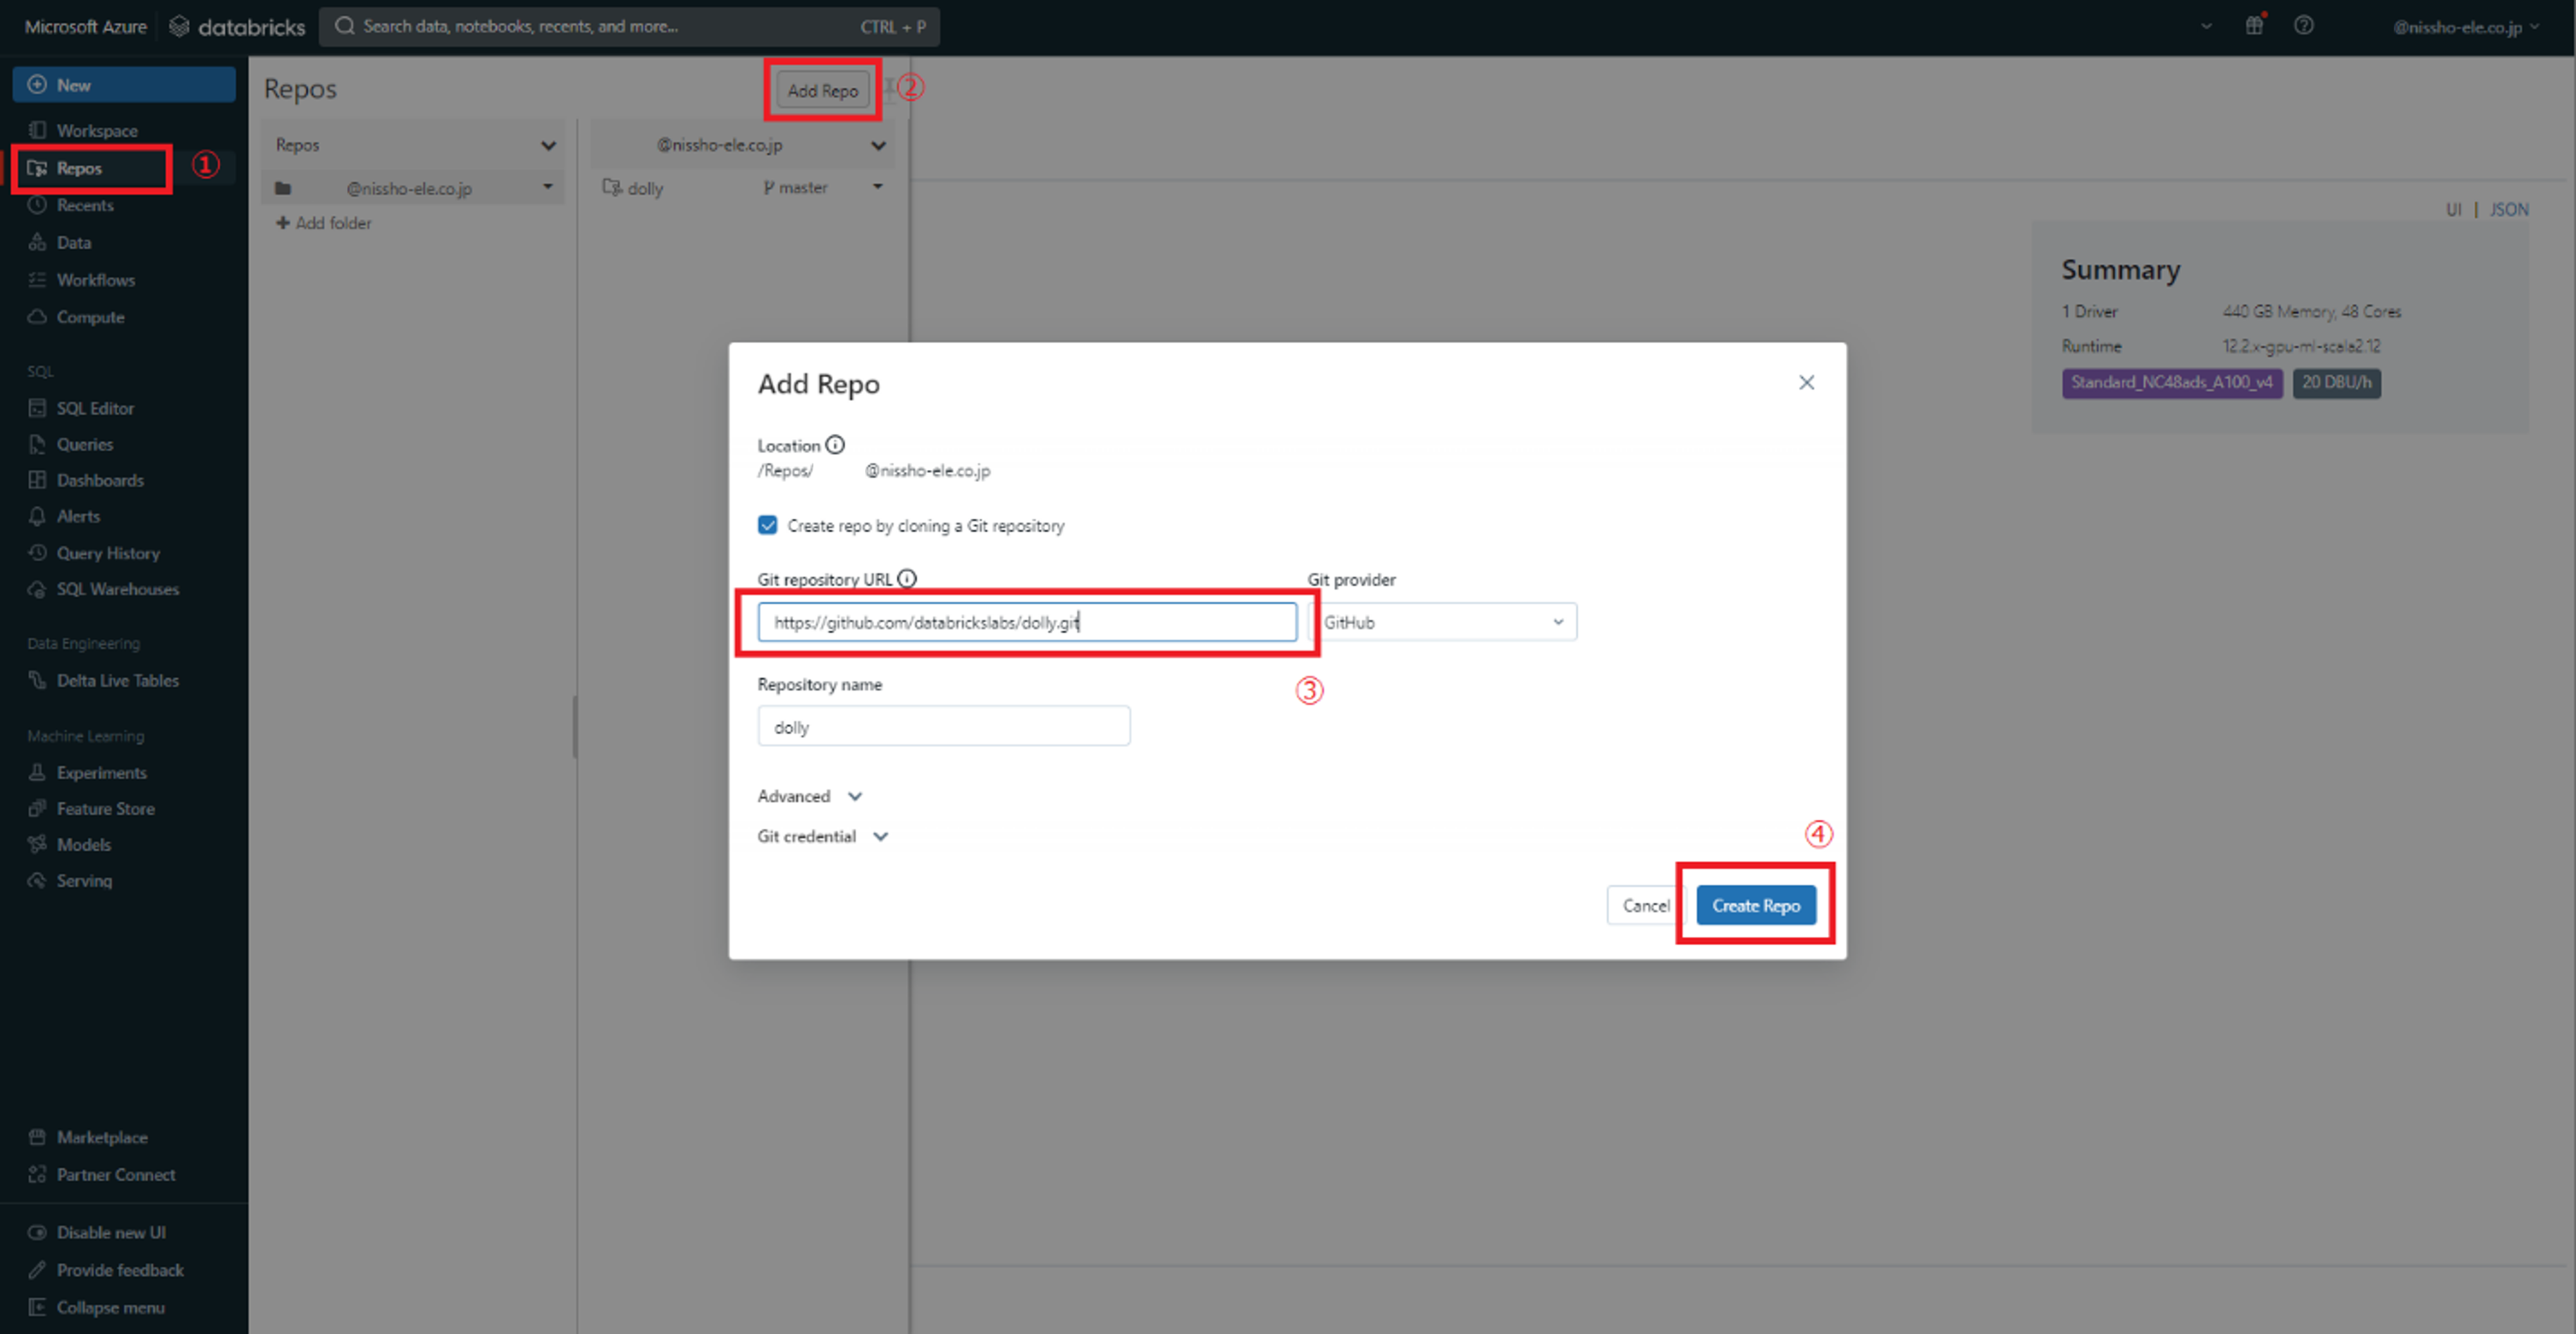Image resolution: width=2576 pixels, height=1334 pixels.
Task: Open Repos in the left sidebar
Action: 79,168
